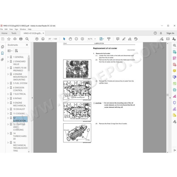This screenshot has width=177, height=177.
Task: Click the Sign menu
Action: coord(16,29)
